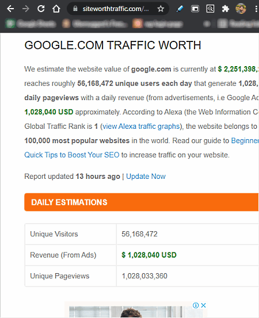Open the user profile avatar
Viewport: 259px width, 318px height.
[x=241, y=9]
